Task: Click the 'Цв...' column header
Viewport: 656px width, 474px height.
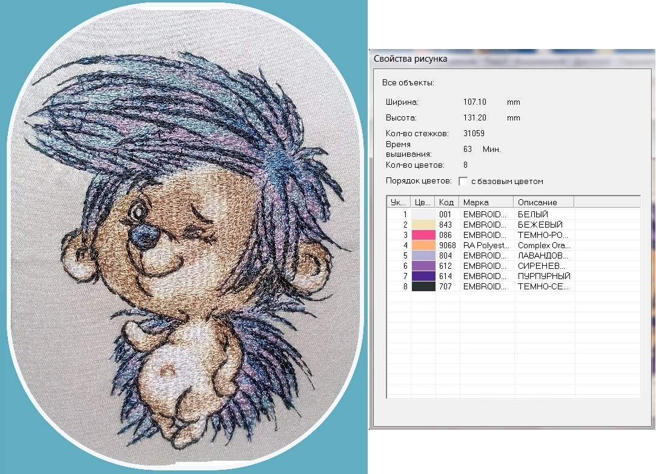Action: click(x=423, y=202)
